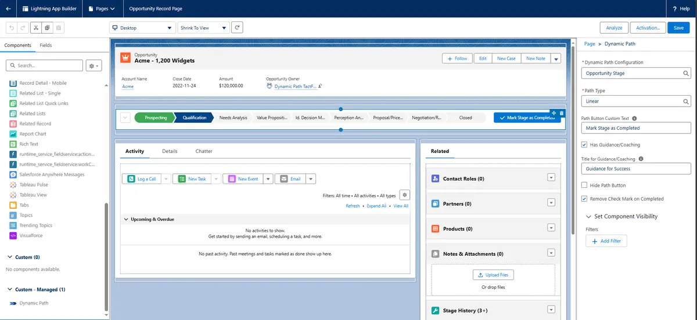This screenshot has width=697, height=320.
Task: Click the Notes & Attachments icon
Action: click(x=435, y=253)
